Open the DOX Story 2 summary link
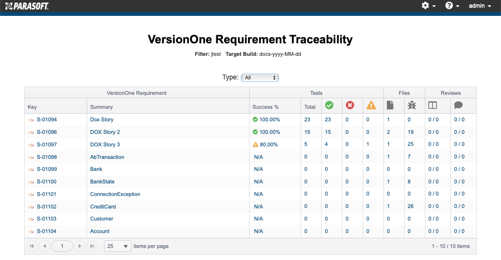Image resolution: width=501 pixels, height=260 pixels. click(x=105, y=132)
